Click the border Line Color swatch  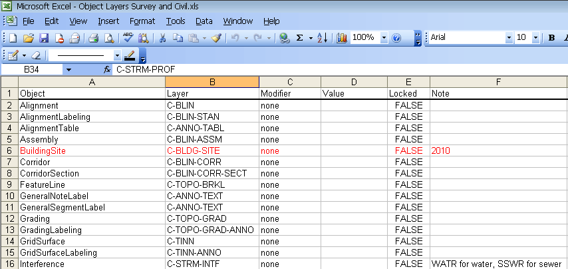130,55
